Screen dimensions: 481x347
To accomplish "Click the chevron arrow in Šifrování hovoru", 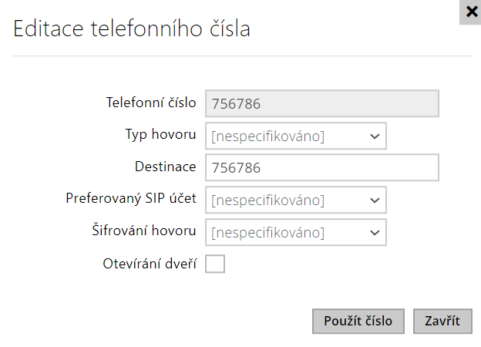I will [x=375, y=232].
